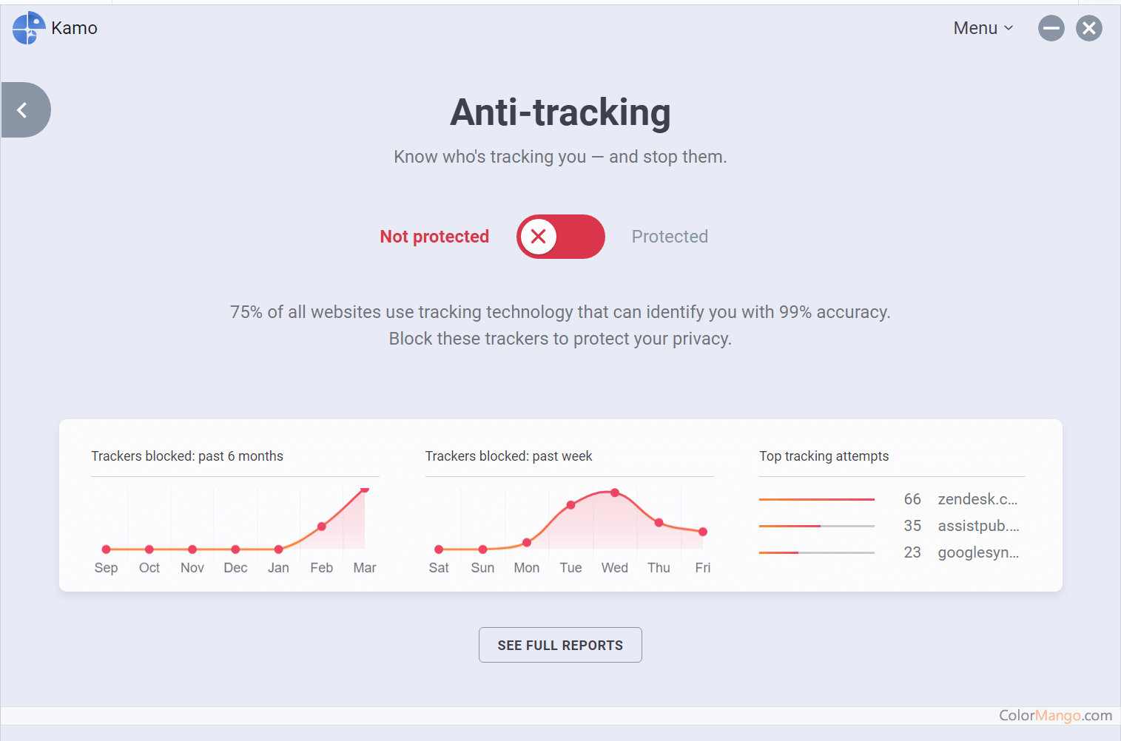Toggle the anti-tracking protection switch

(x=560, y=237)
